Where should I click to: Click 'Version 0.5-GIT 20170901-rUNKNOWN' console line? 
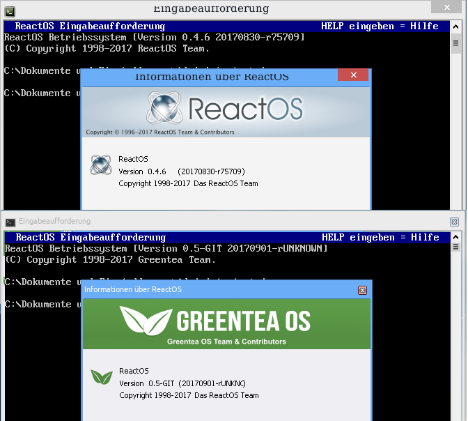(166, 249)
